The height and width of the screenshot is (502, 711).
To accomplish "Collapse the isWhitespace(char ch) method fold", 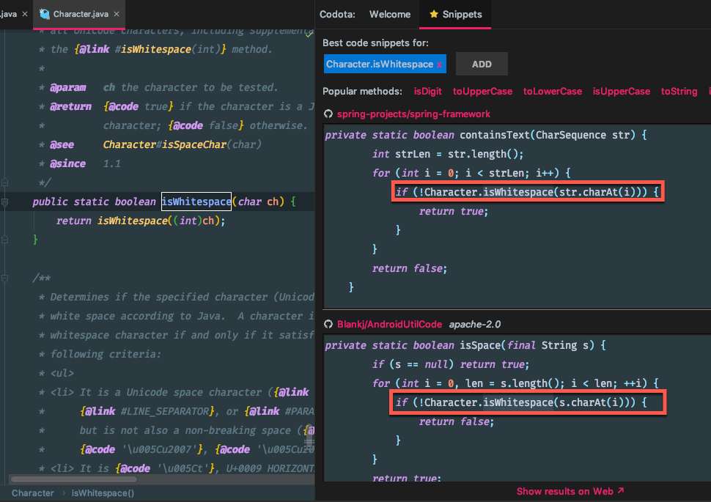I will [4, 202].
